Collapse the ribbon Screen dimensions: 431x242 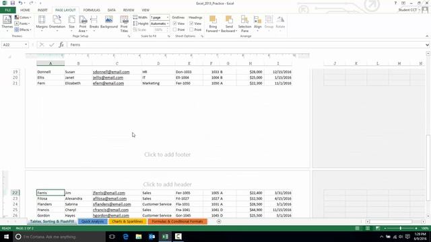pyautogui.click(x=427, y=36)
